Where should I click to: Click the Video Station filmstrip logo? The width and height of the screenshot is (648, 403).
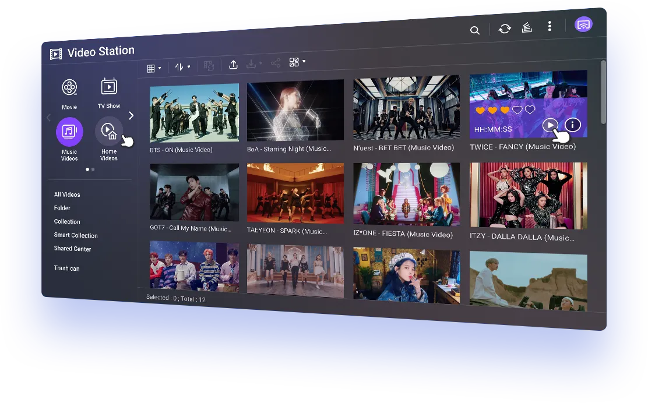pos(56,54)
